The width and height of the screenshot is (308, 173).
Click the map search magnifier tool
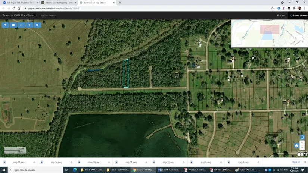click(x=37, y=25)
